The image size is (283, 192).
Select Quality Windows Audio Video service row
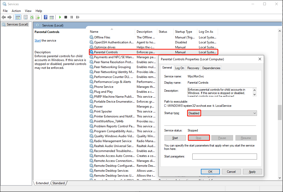tap(114, 136)
